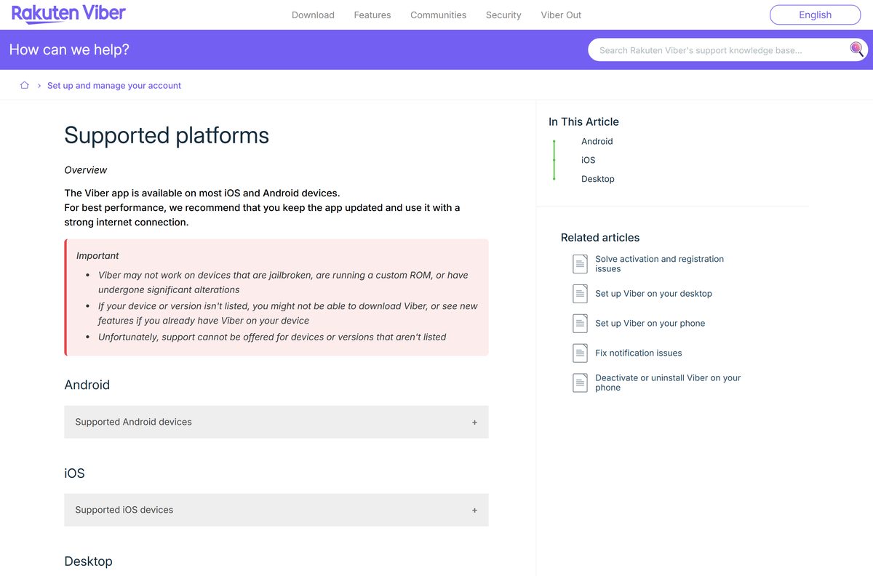Open the Communities menu item

pos(439,15)
